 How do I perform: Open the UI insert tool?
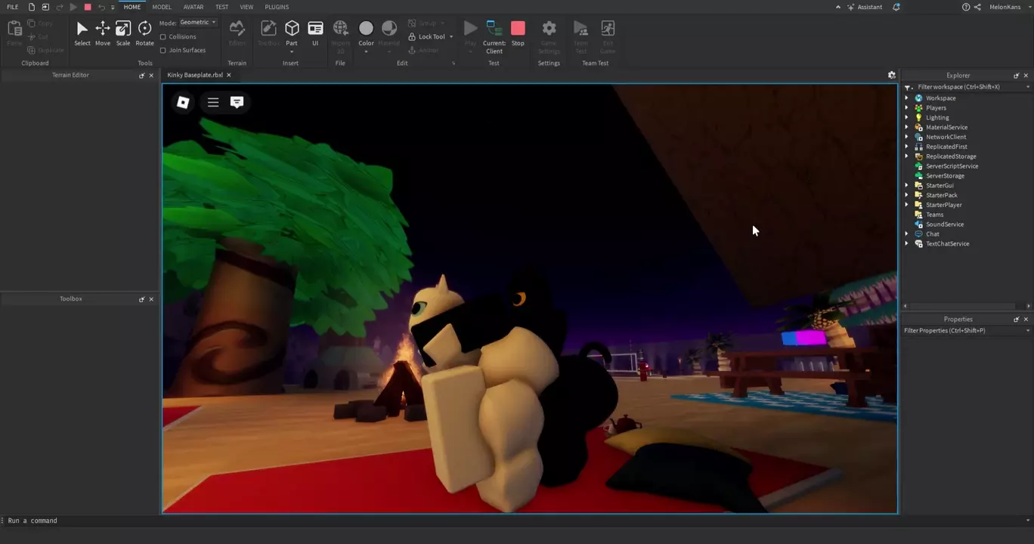[x=315, y=33]
